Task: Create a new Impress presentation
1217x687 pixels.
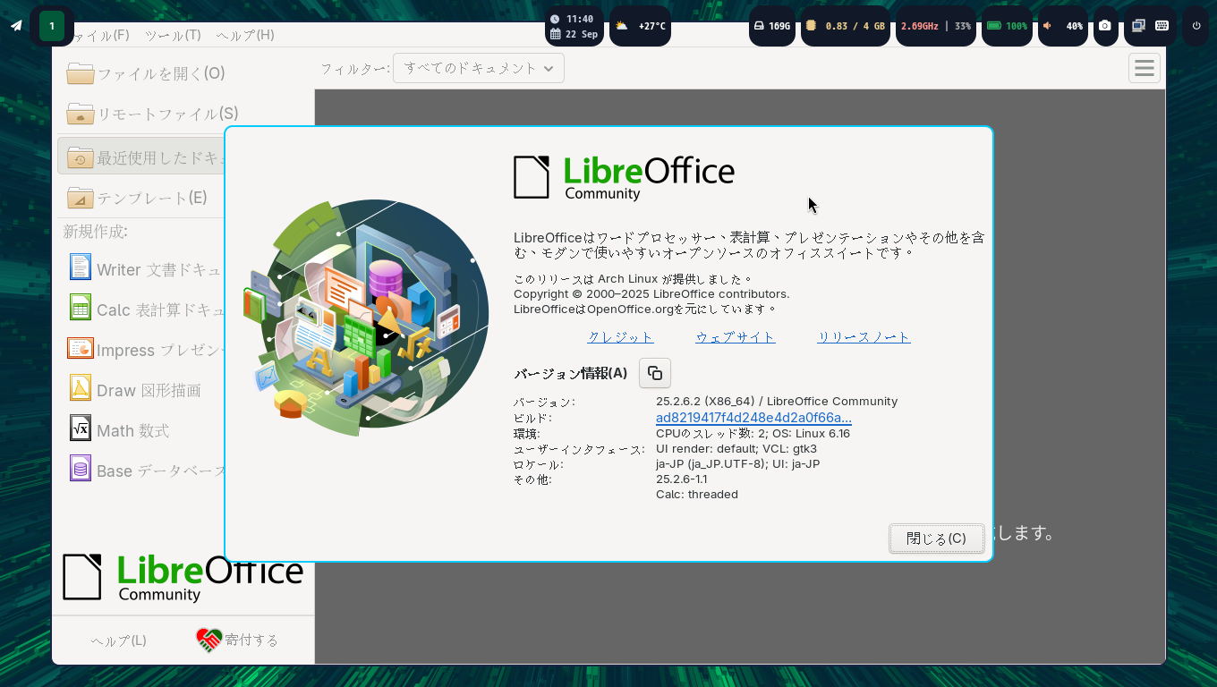Action: (143, 350)
